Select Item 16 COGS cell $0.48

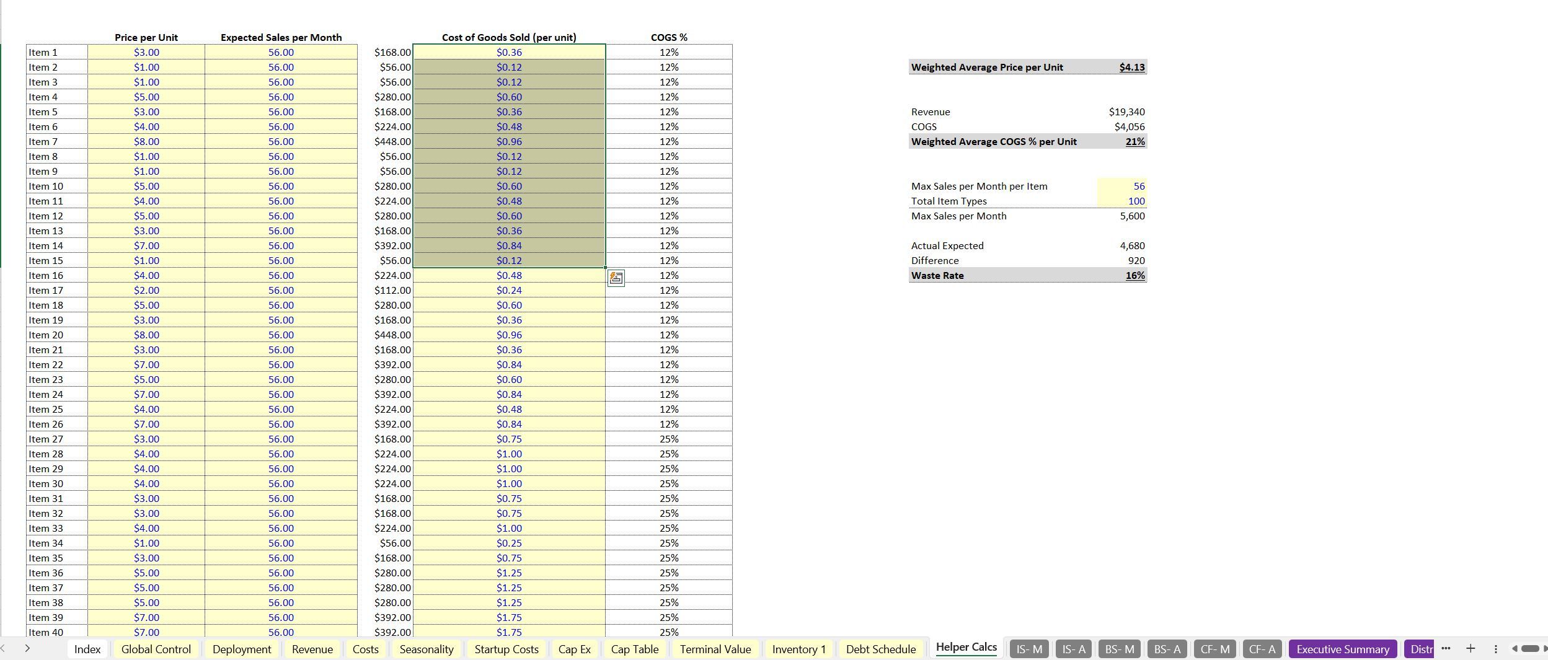click(x=509, y=275)
